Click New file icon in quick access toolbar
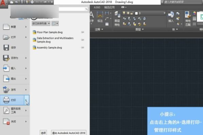Image resolution: width=203 pixels, height=135 pixels. tap(12, 2)
